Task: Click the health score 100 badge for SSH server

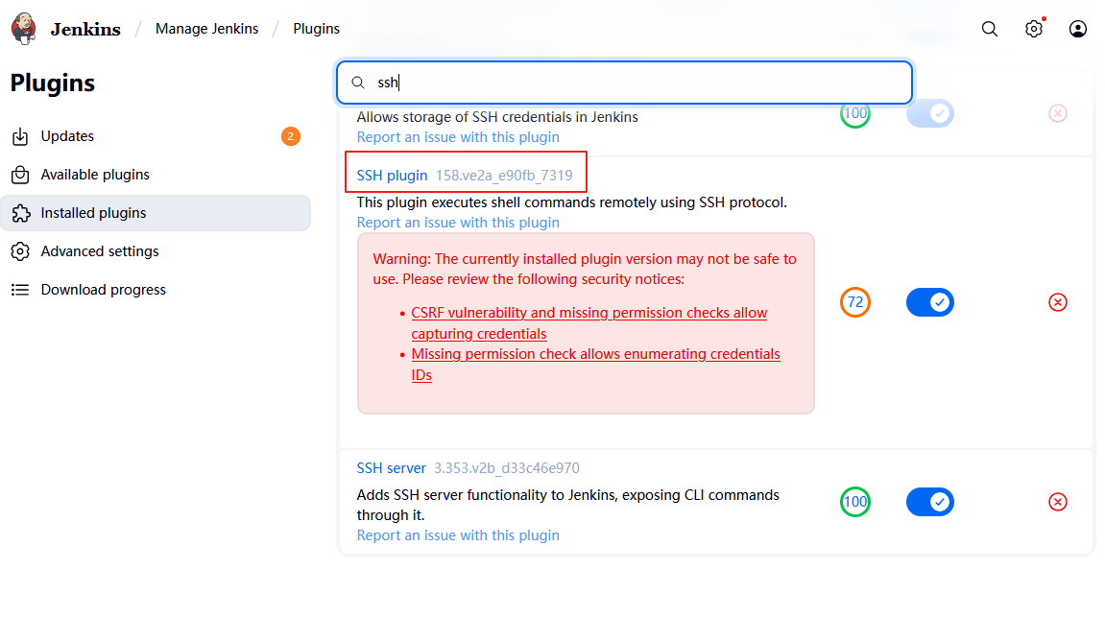Action: point(854,502)
